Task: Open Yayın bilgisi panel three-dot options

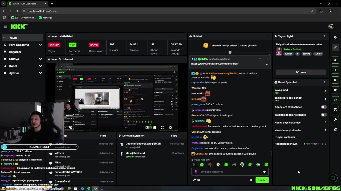Action: (324, 36)
